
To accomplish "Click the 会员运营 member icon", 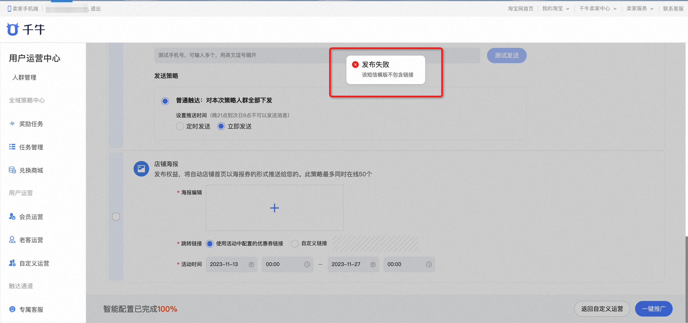I will point(12,217).
